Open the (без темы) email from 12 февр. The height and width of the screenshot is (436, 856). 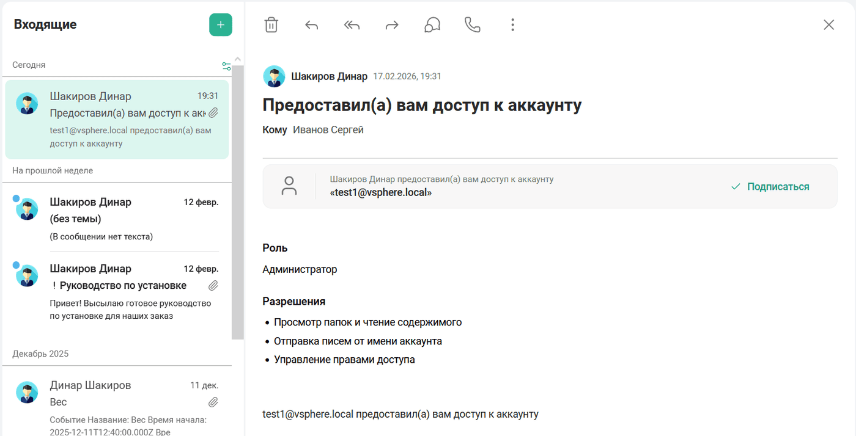pos(117,219)
